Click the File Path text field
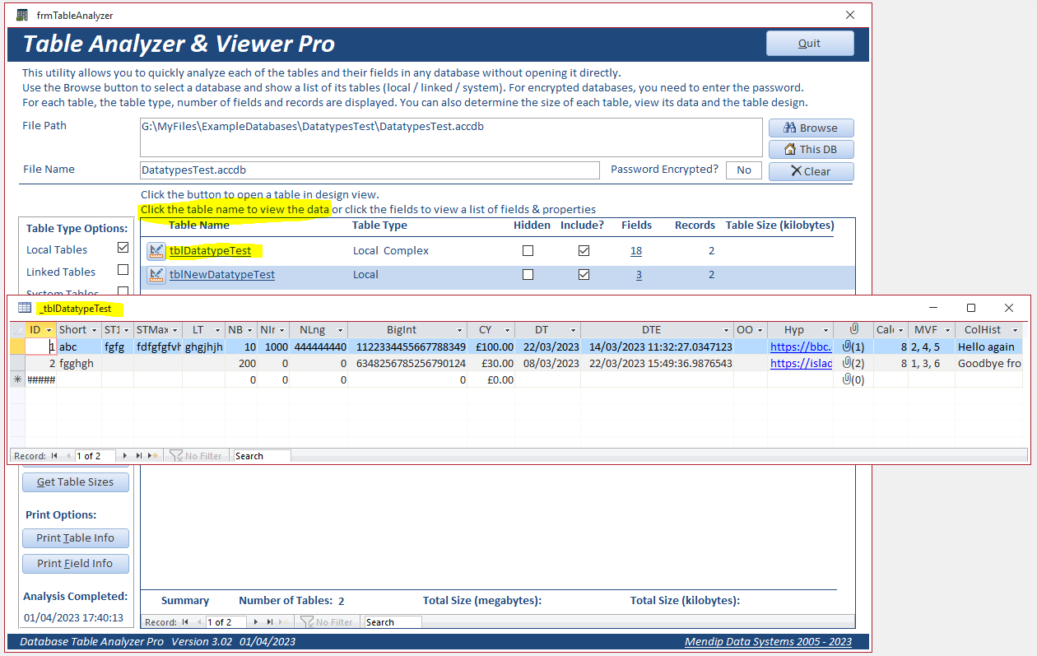The height and width of the screenshot is (656, 1037). (451, 137)
